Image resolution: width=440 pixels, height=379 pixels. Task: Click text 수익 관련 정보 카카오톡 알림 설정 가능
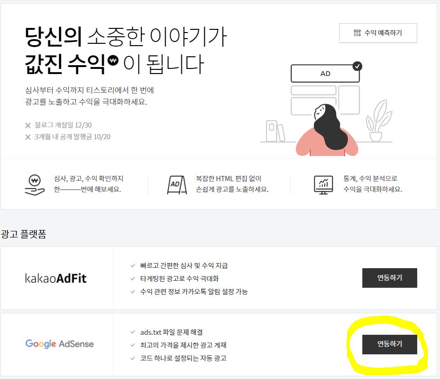pyautogui.click(x=194, y=291)
